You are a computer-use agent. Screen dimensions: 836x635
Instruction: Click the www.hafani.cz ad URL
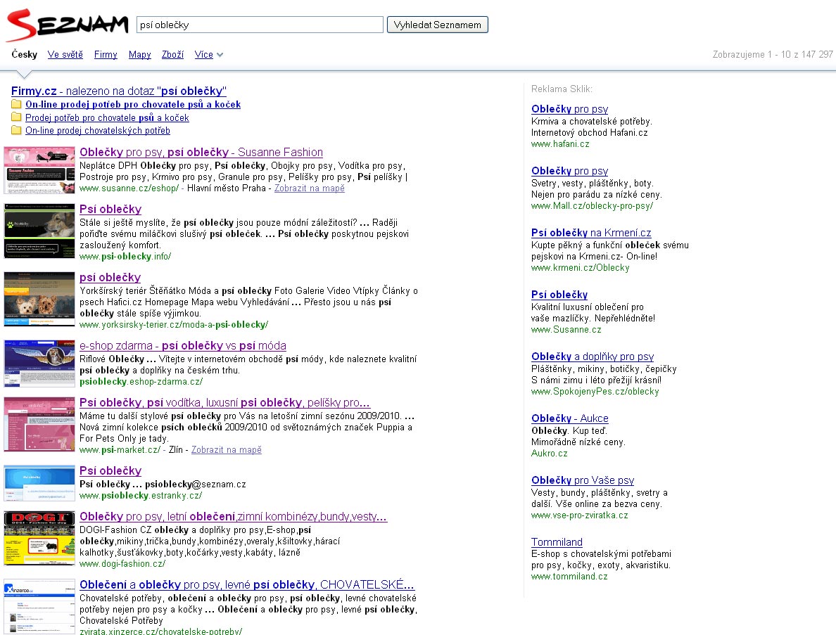[560, 144]
